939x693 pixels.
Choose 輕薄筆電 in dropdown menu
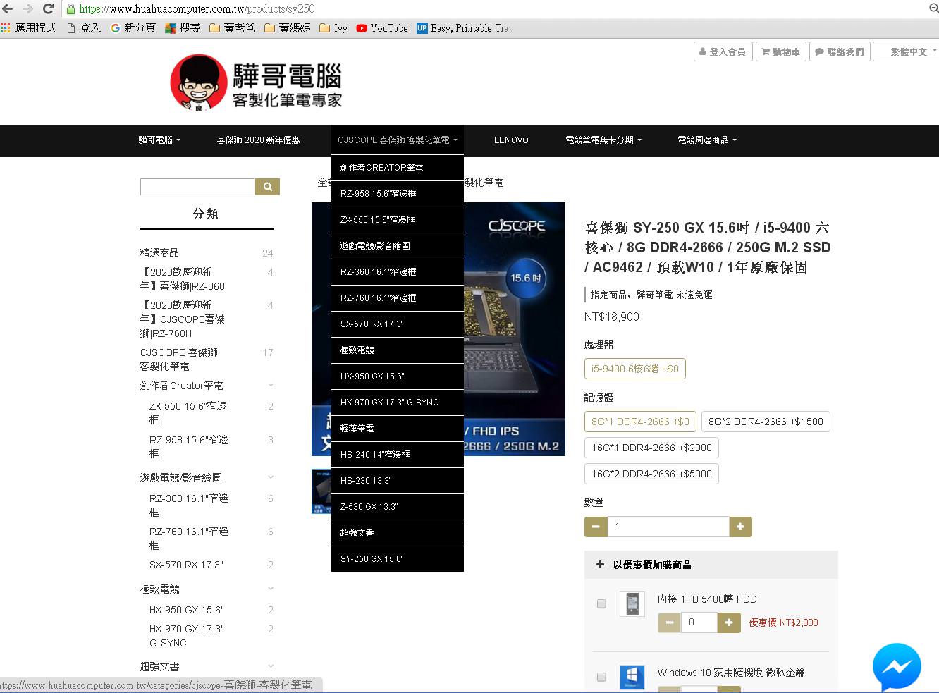click(x=398, y=429)
